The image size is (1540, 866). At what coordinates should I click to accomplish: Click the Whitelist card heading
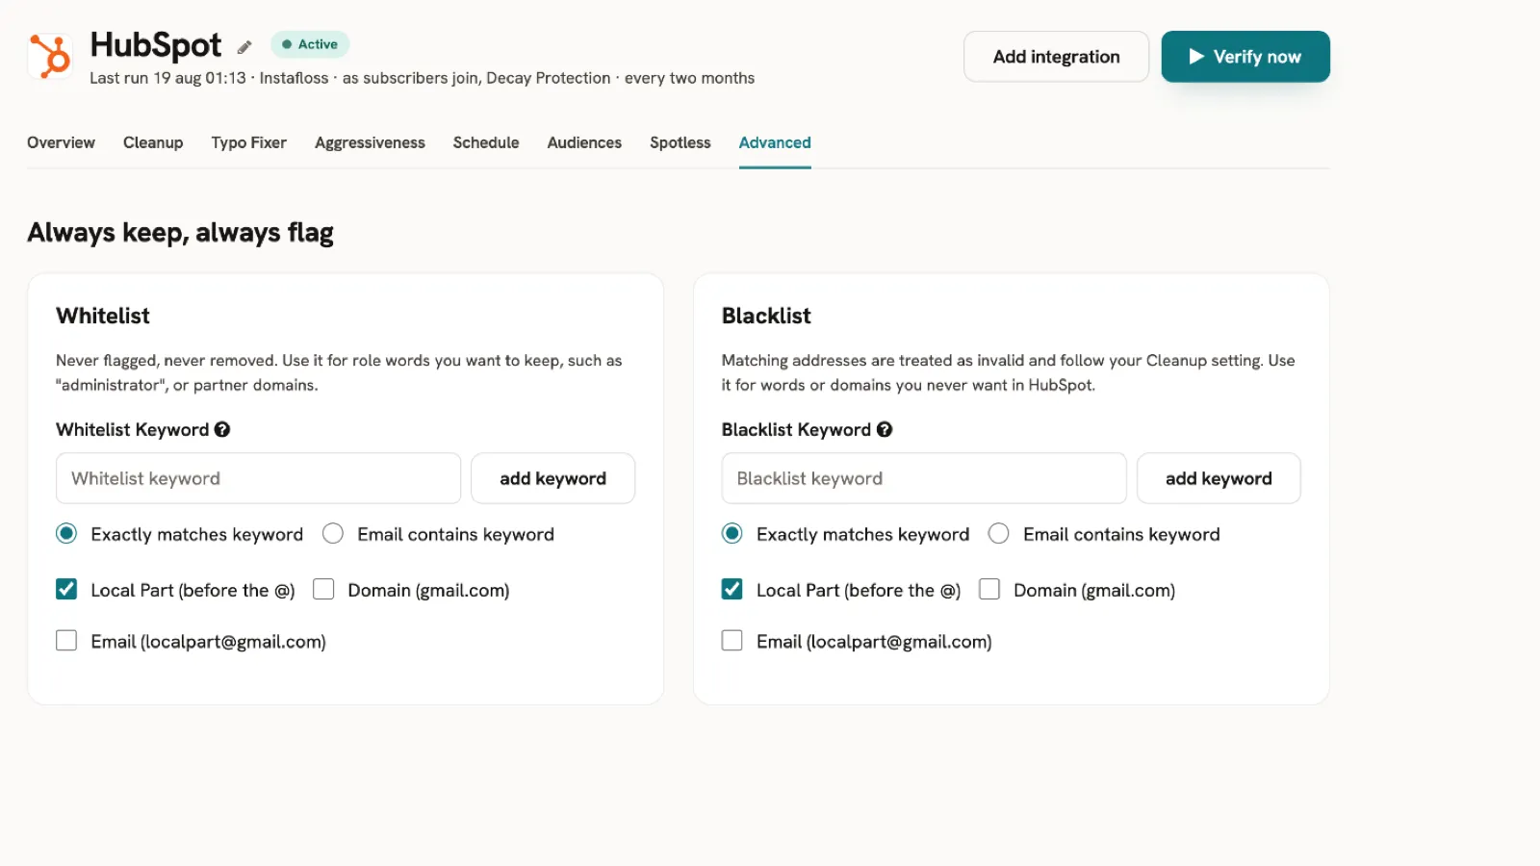click(x=103, y=316)
